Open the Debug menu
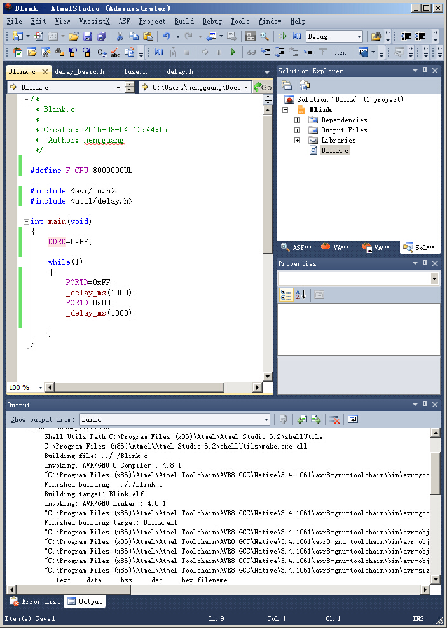Viewport: 447px width, 628px height. click(212, 21)
